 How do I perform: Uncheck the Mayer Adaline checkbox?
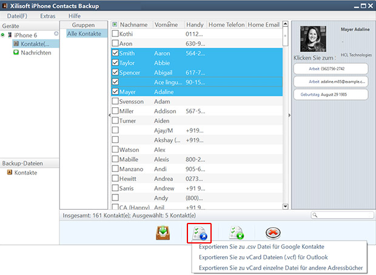(115, 91)
